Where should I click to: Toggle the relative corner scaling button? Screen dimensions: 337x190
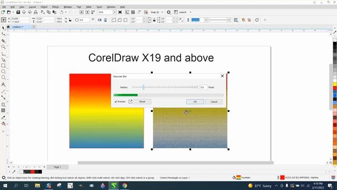(182, 20)
